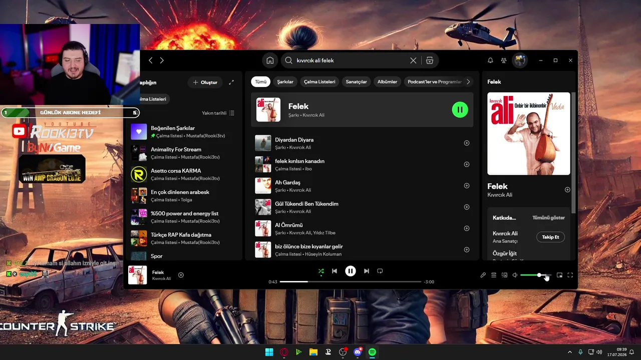
Task: Click the Al Ömrümü song thumbnail
Action: 263,228
